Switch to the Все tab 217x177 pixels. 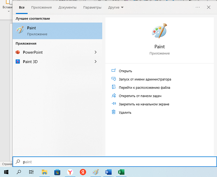[x=22, y=8]
